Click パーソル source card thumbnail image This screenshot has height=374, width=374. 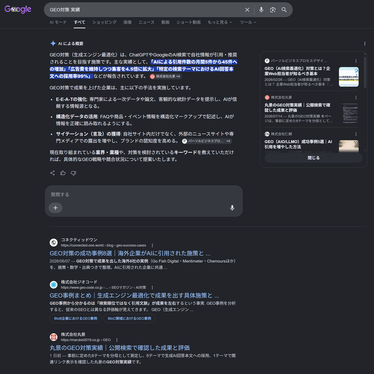point(349,77)
